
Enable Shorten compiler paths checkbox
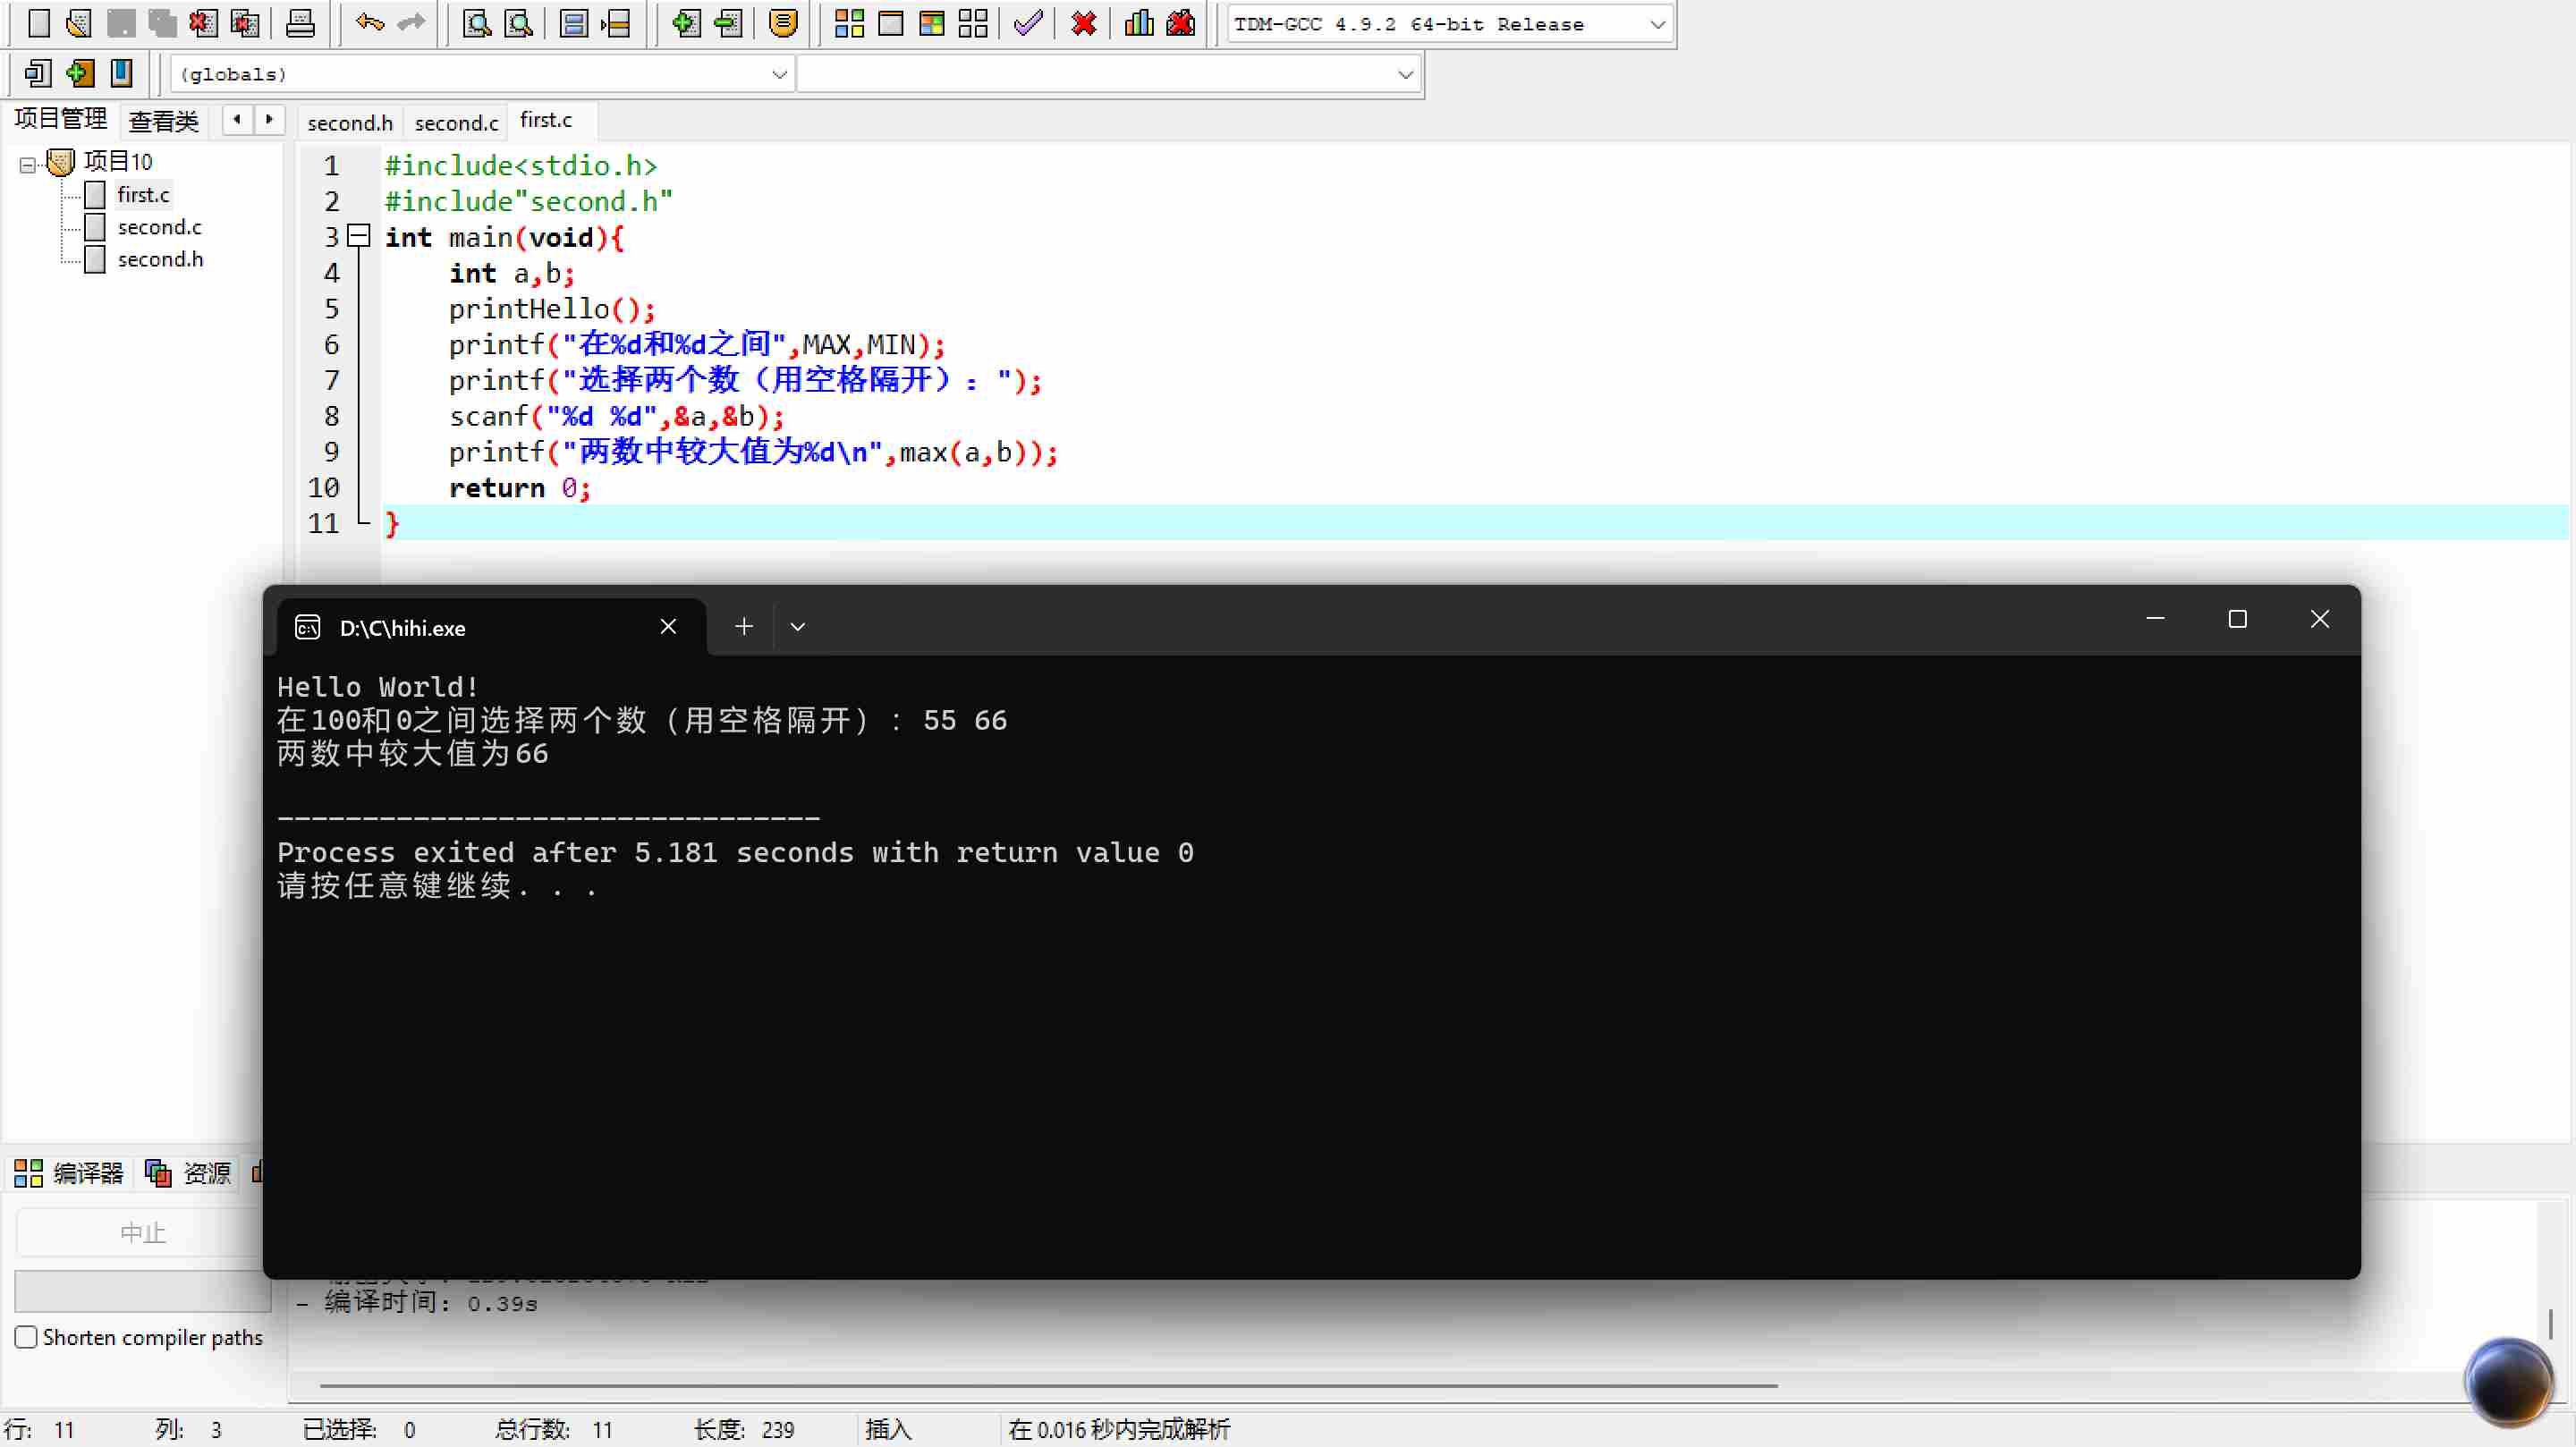[26, 1337]
